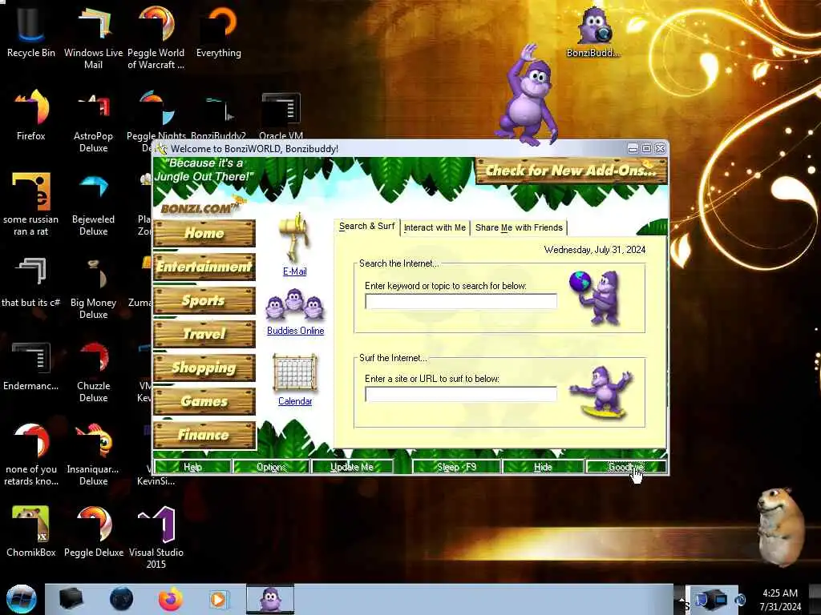
Task: Click the Bonzi holding globe image
Action: tap(597, 298)
